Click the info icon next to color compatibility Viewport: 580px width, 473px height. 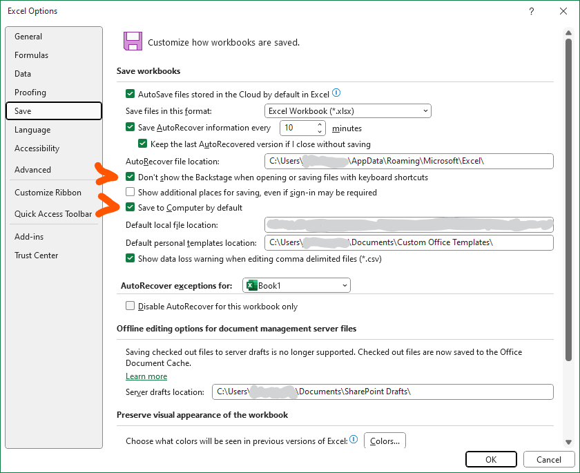pyautogui.click(x=354, y=439)
